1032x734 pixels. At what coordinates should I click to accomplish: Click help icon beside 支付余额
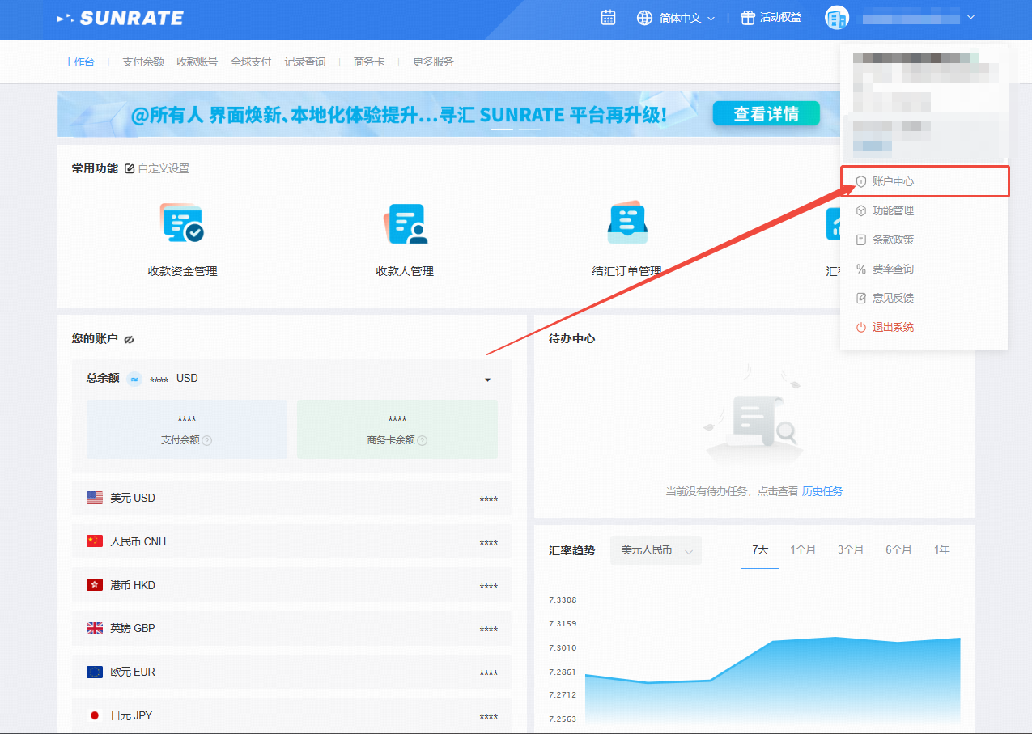point(207,440)
